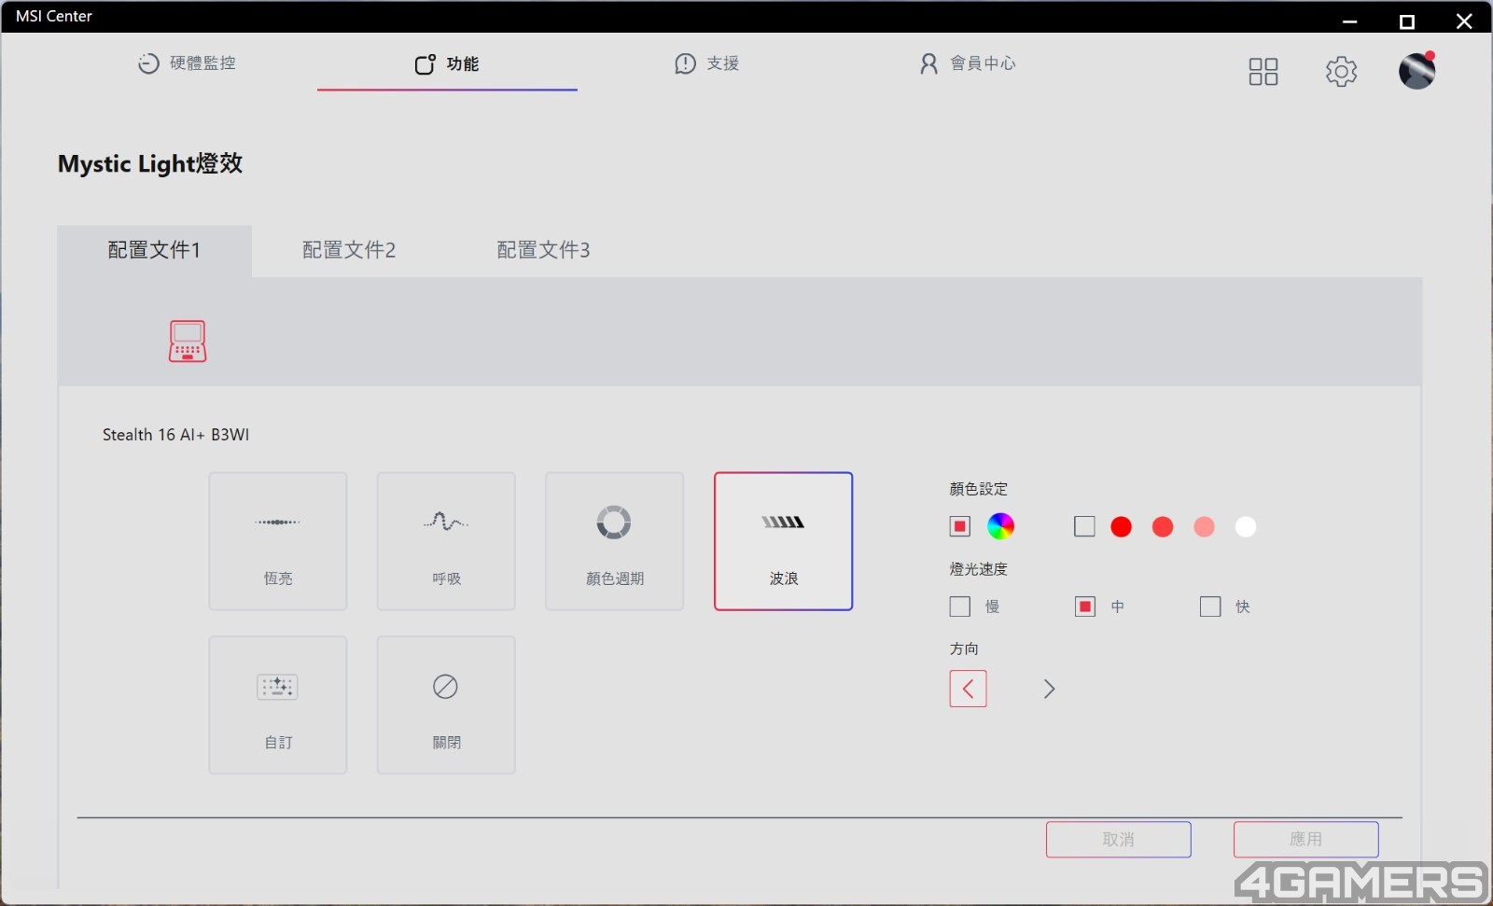Choose the 恆亮 steady lighting effect
This screenshot has height=906, width=1493.
[x=278, y=541]
